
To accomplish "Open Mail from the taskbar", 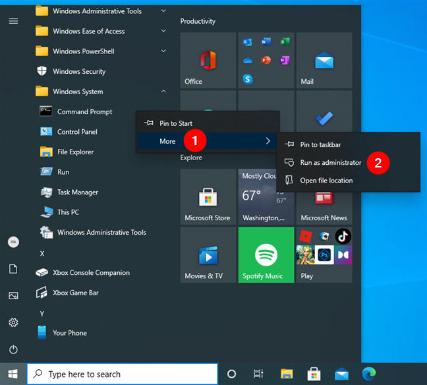I will click(341, 374).
